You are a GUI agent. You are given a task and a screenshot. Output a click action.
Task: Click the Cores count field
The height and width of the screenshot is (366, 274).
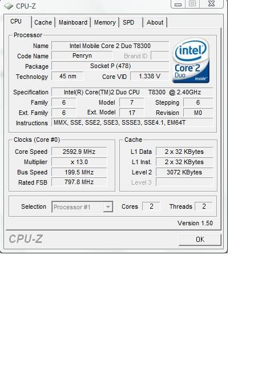click(151, 206)
